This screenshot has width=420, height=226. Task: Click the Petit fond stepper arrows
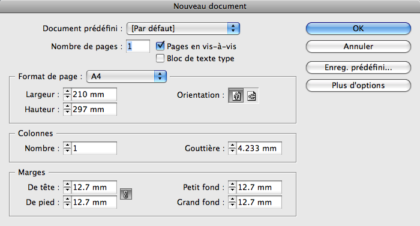click(232, 187)
